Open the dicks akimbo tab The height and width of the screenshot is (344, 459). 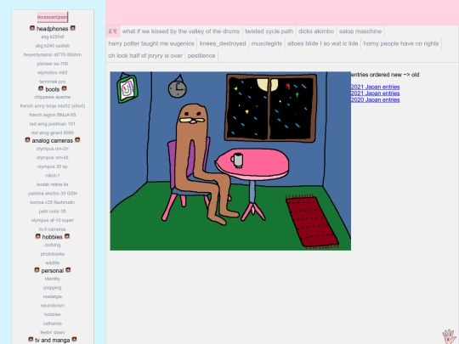(316, 31)
